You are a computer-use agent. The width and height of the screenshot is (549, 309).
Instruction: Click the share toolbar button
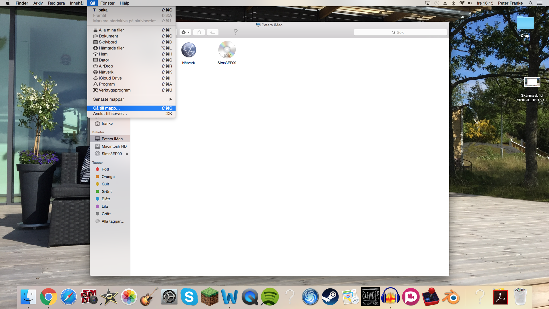tap(199, 32)
